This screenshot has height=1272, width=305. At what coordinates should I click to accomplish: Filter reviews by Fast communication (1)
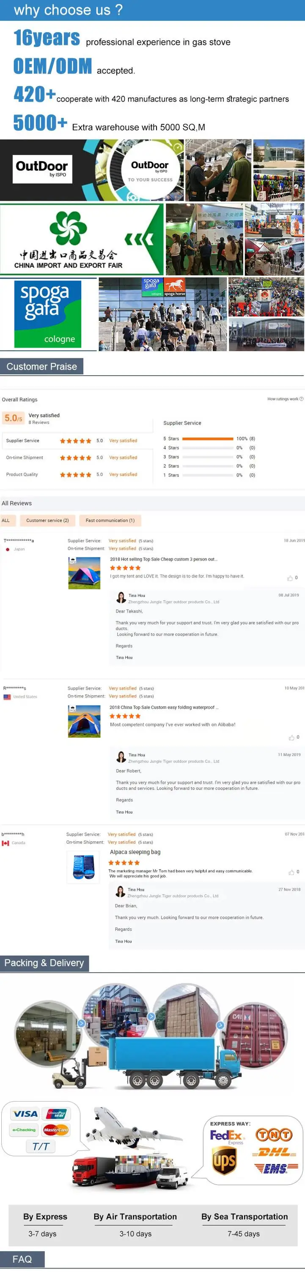pyautogui.click(x=110, y=520)
